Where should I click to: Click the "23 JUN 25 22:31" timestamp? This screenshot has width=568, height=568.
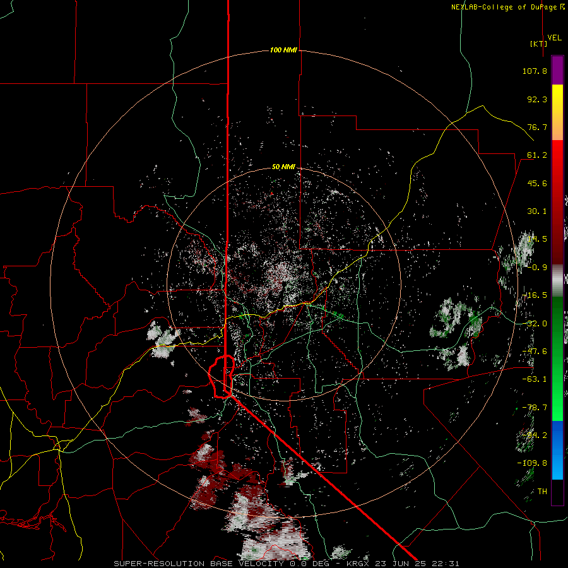[x=417, y=564]
